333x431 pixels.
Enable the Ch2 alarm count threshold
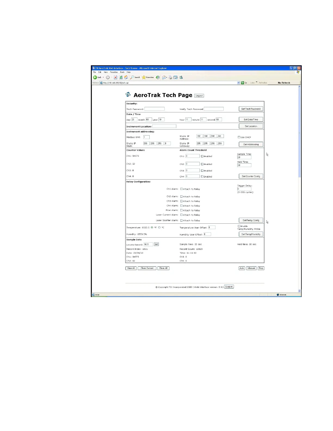pyautogui.click(x=202, y=164)
